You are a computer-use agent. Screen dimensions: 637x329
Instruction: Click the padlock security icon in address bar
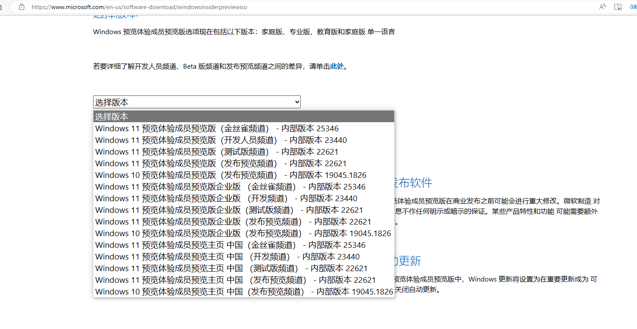click(x=22, y=7)
